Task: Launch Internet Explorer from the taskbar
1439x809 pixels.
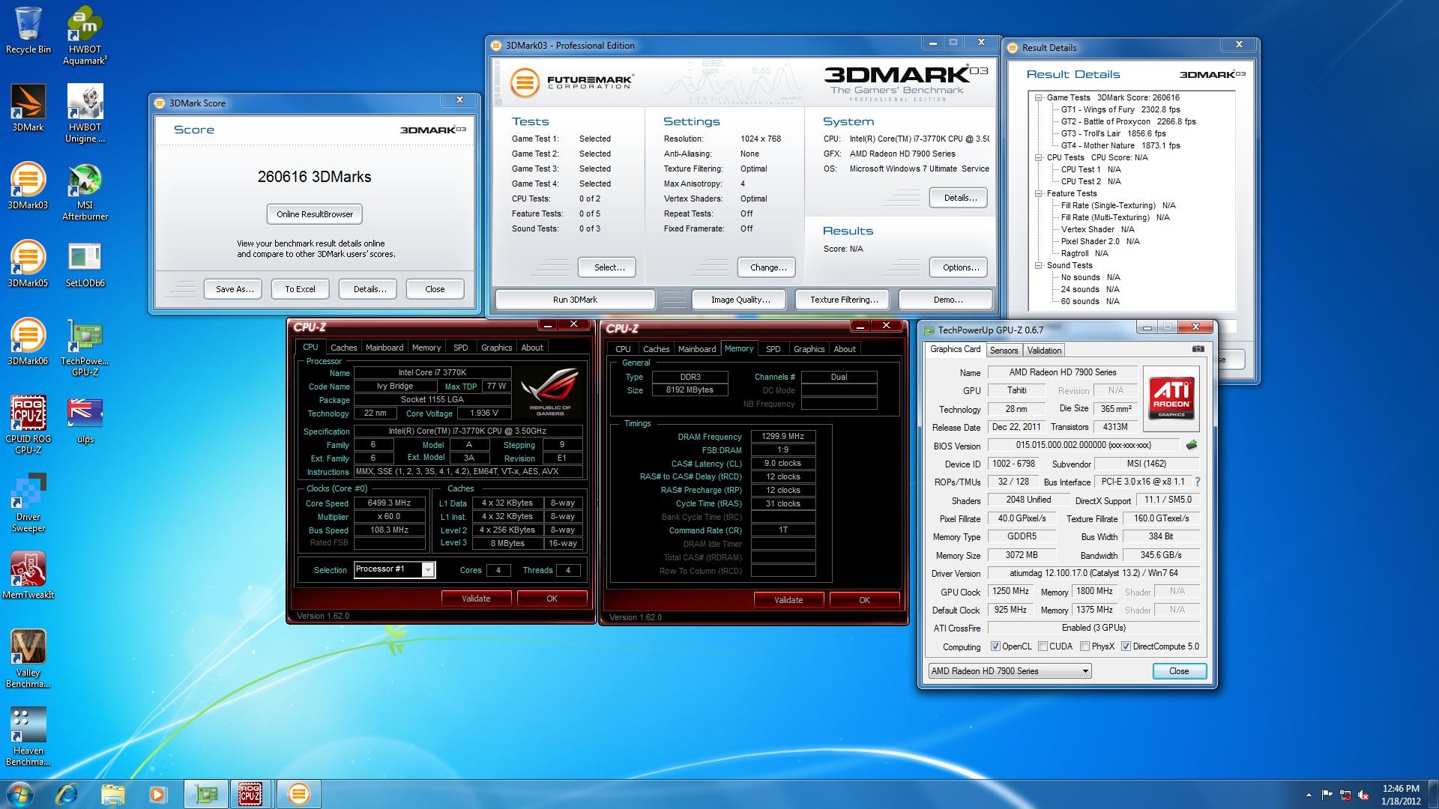Action: (67, 793)
